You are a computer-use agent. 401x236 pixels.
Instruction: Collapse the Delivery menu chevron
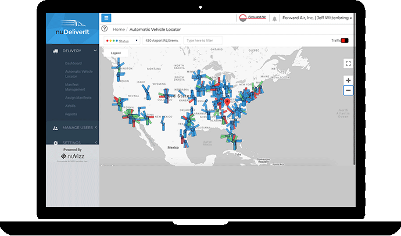(95, 51)
